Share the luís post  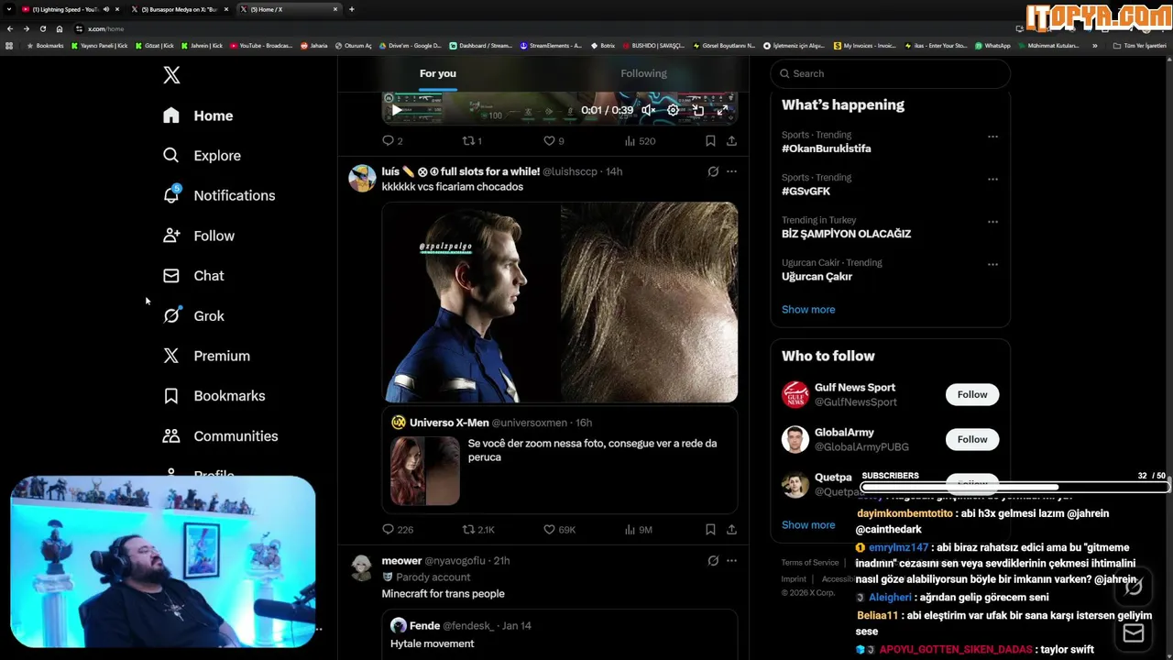[731, 530]
